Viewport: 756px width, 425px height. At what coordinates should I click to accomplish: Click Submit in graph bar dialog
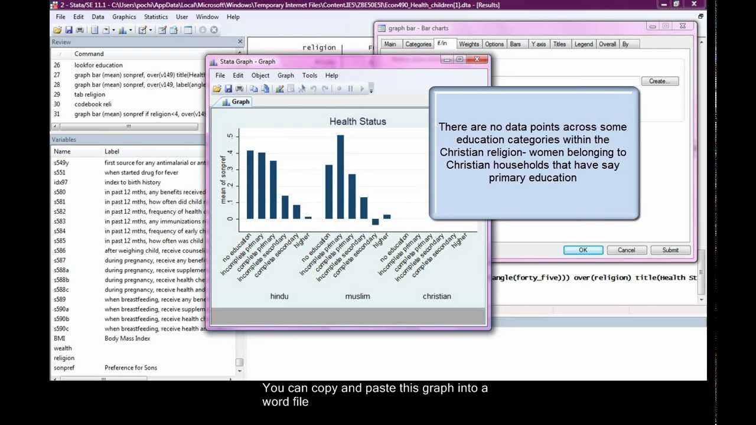(670, 250)
